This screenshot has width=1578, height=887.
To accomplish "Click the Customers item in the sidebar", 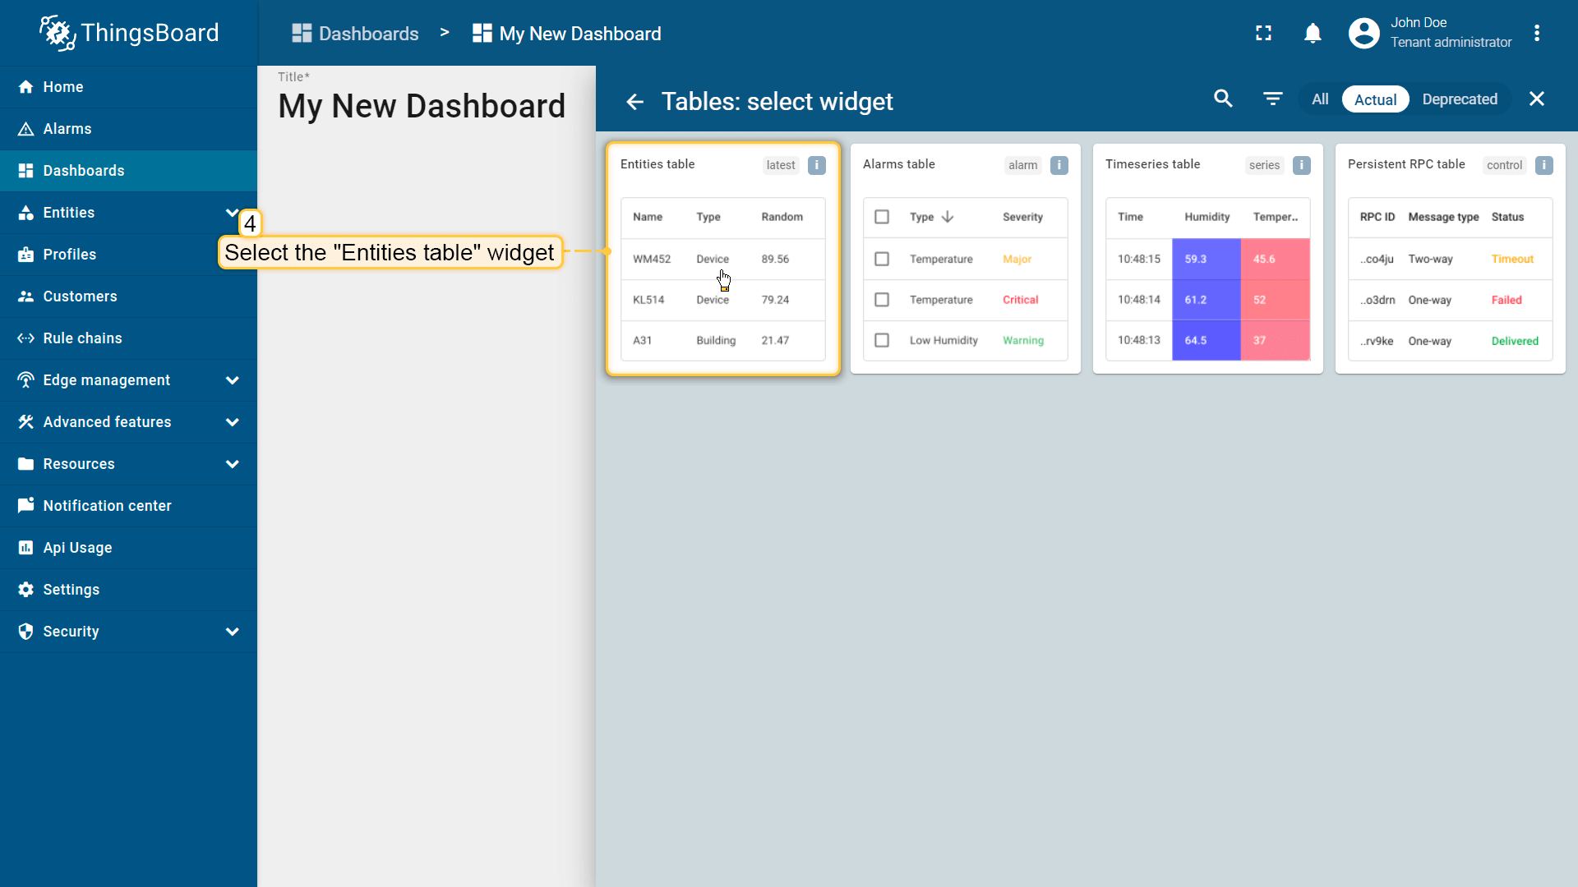I will pyautogui.click(x=80, y=296).
